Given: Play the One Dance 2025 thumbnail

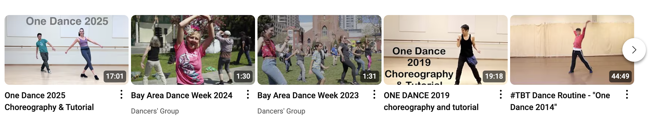Looking at the screenshot, I should (67, 50).
